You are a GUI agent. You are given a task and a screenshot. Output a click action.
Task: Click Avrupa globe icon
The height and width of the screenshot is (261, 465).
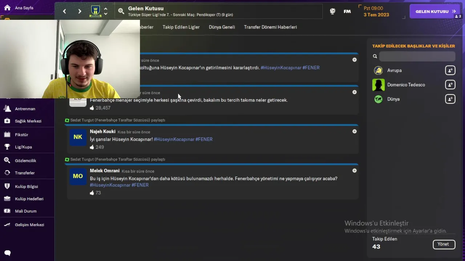(378, 70)
